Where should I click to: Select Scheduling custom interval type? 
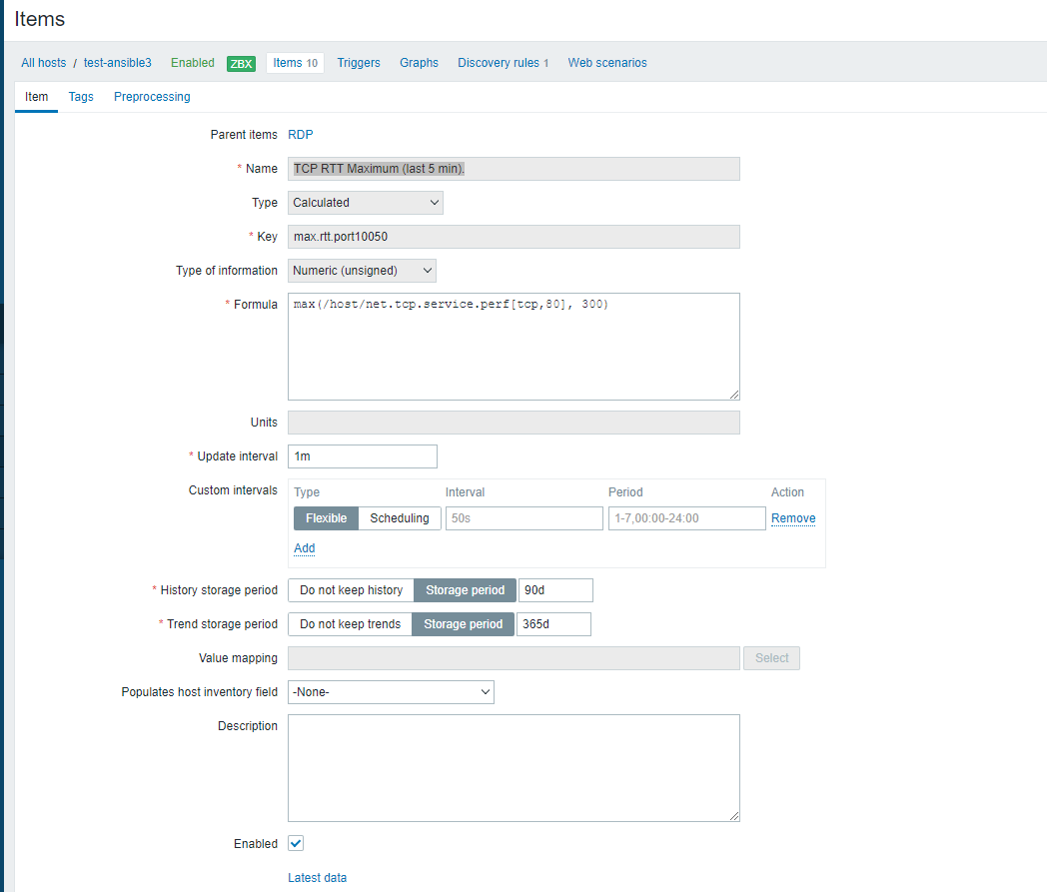click(x=400, y=518)
